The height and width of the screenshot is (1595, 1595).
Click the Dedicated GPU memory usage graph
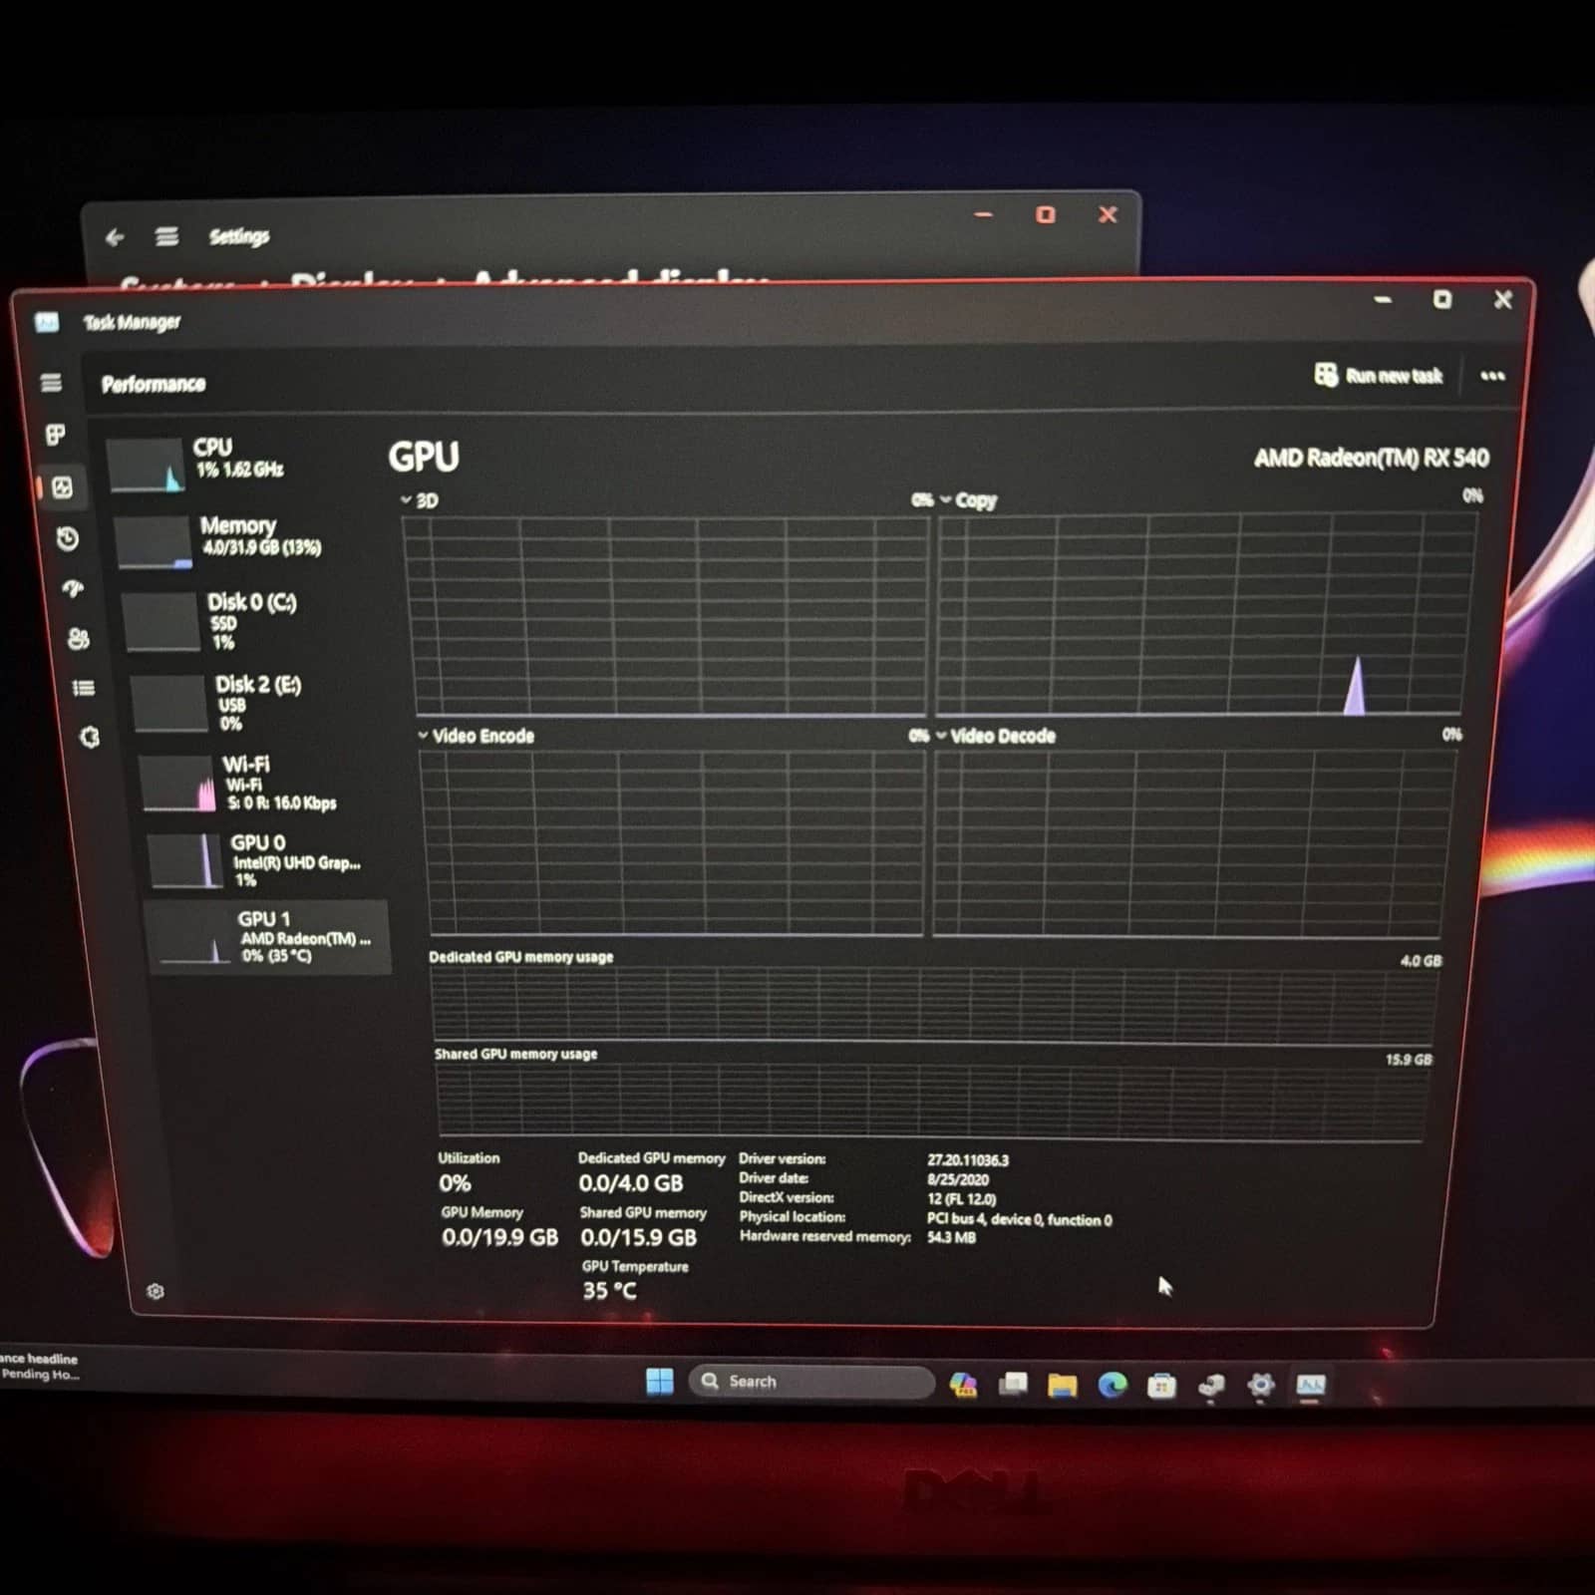point(934,1004)
